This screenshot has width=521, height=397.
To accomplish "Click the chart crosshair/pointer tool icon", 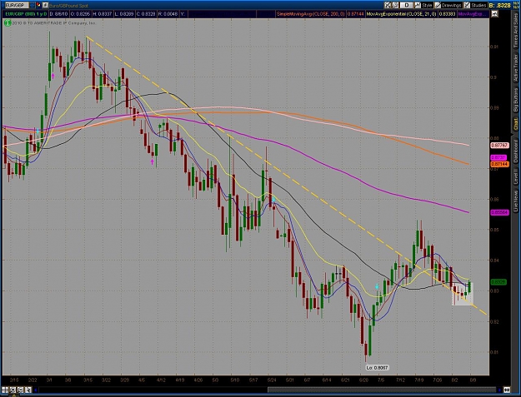I will point(388,5).
